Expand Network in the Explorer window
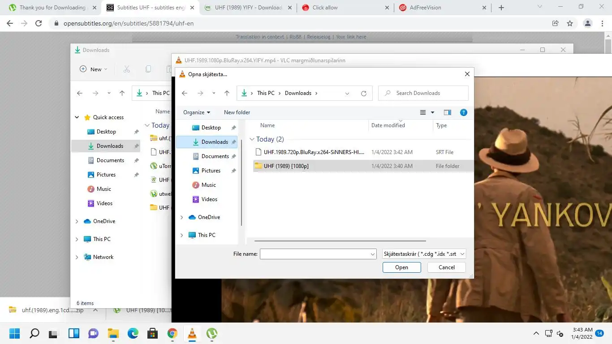The width and height of the screenshot is (612, 344). coord(77,257)
